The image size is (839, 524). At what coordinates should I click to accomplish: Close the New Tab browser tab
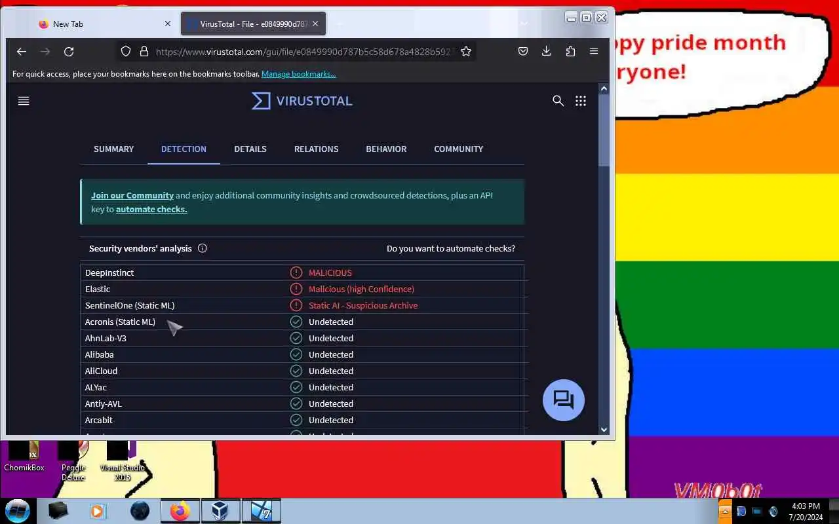pyautogui.click(x=167, y=24)
